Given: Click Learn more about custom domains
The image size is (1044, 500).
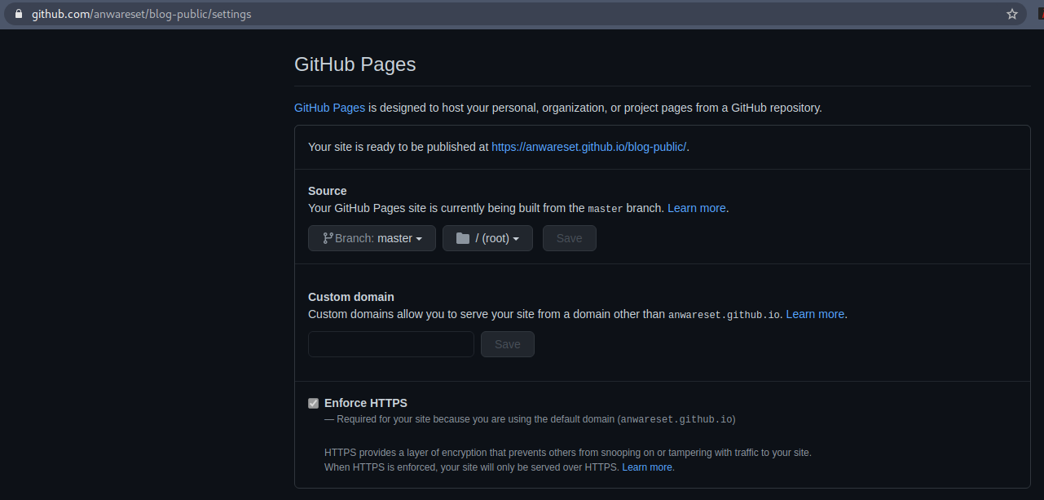Looking at the screenshot, I should (815, 314).
